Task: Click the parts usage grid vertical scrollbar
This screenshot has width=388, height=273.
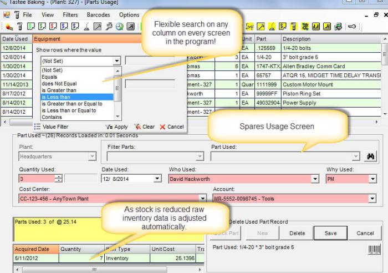Action: [x=384, y=75]
